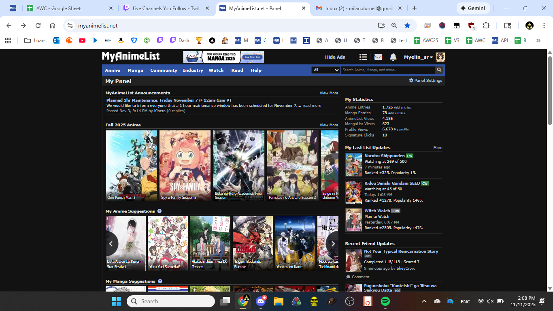Open Spotify from the taskbar
Viewport: 553px width, 311px height.
coord(385,301)
